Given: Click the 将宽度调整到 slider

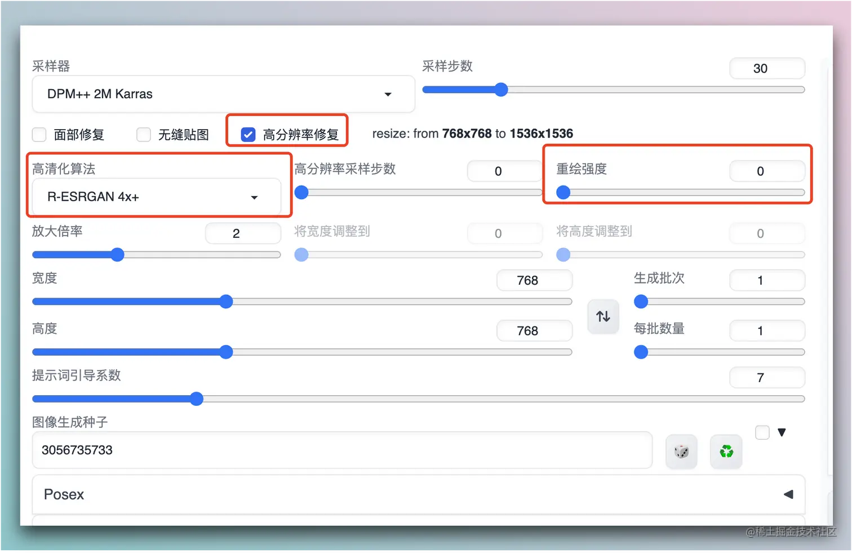Looking at the screenshot, I should [x=418, y=255].
